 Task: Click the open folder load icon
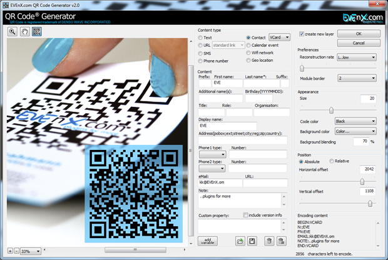click(240, 241)
